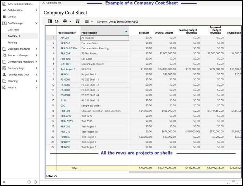Select Cost Sheet in the sidebar
This screenshot has height=186, width=243.
[14, 36]
